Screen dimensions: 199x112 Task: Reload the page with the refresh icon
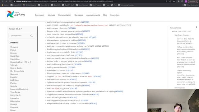tap(10, 1)
